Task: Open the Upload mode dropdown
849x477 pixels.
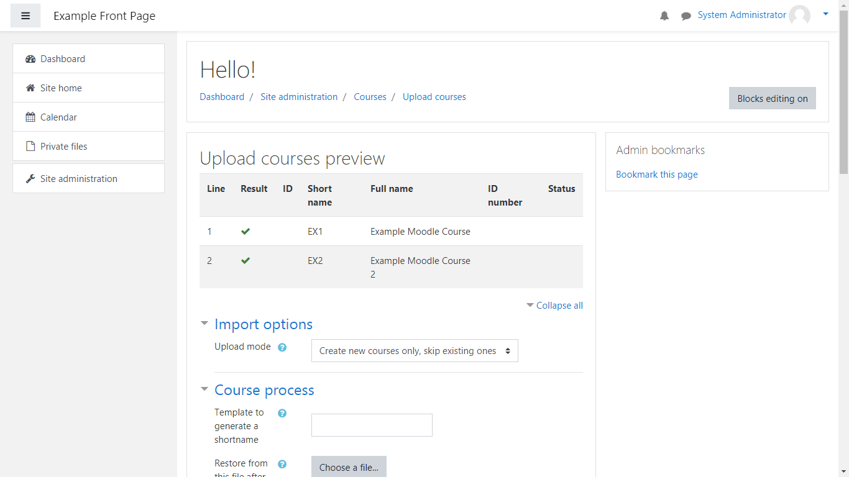Action: (415, 351)
